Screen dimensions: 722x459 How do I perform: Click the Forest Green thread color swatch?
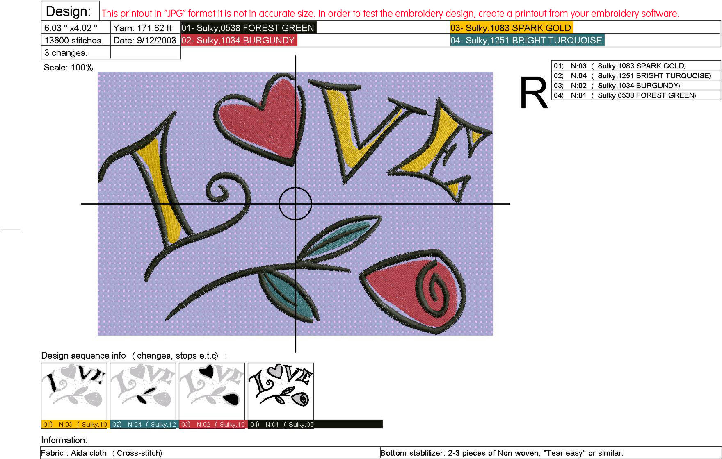point(248,28)
